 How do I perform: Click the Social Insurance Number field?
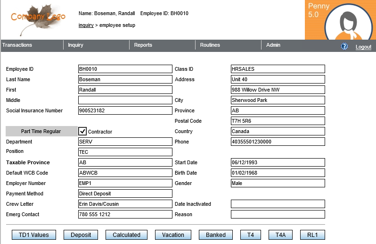point(125,110)
